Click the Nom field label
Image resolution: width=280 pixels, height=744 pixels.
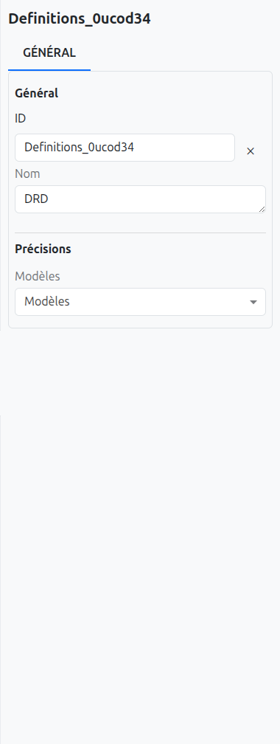point(27,173)
